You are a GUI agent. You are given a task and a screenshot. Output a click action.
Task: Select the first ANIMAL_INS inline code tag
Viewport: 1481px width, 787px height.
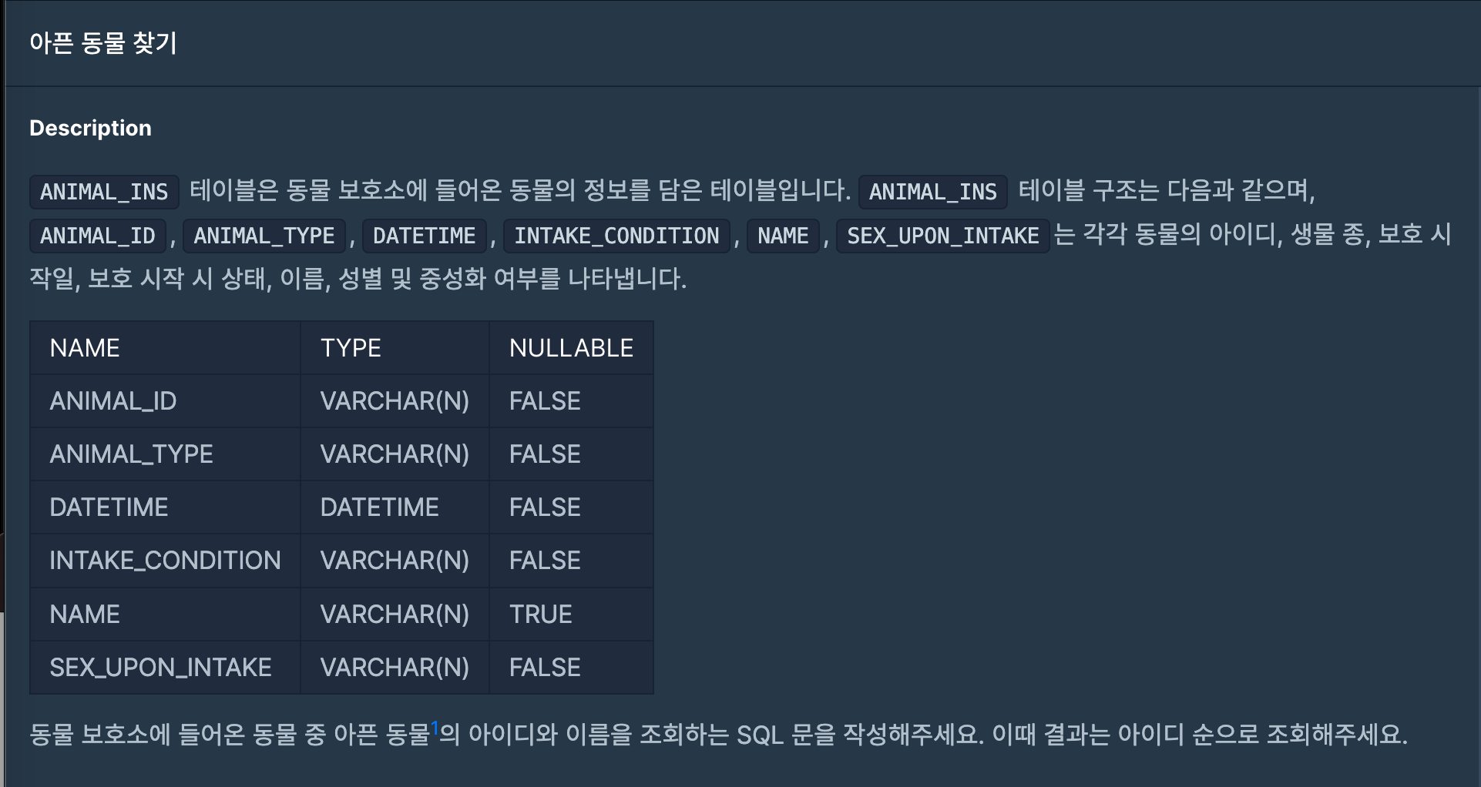pos(104,192)
